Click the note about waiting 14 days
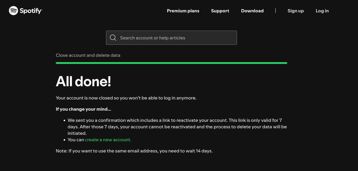The image size is (358, 171). click(134, 151)
